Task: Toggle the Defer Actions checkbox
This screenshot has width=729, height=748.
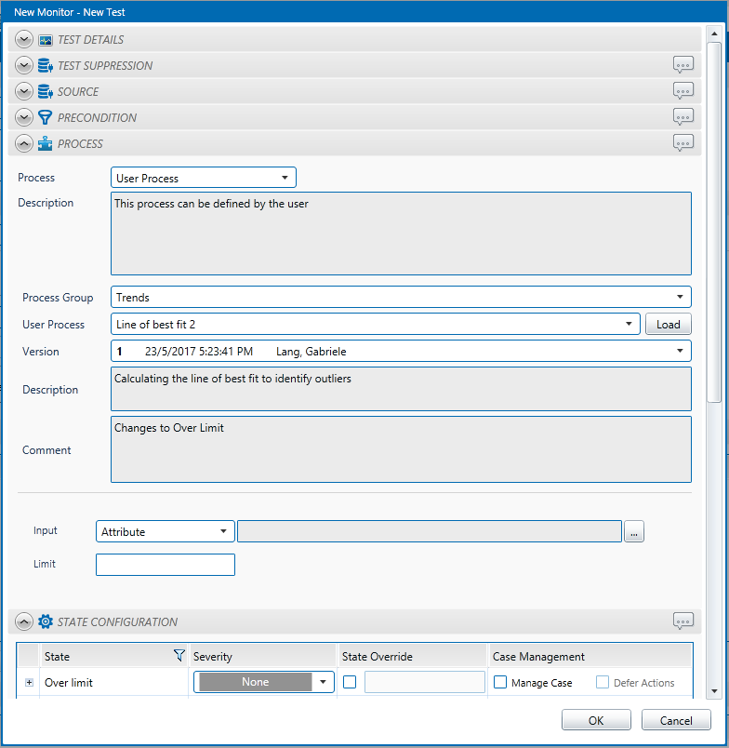Action: 603,682
